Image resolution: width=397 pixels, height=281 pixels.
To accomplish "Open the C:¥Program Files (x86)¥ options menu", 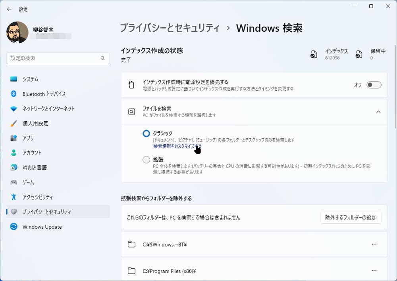I will (x=374, y=271).
